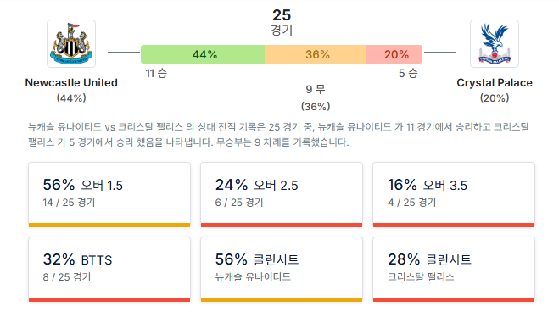The height and width of the screenshot is (312, 559).
Task: Click the 8 / 25 경기 count text
Action: 67,276
